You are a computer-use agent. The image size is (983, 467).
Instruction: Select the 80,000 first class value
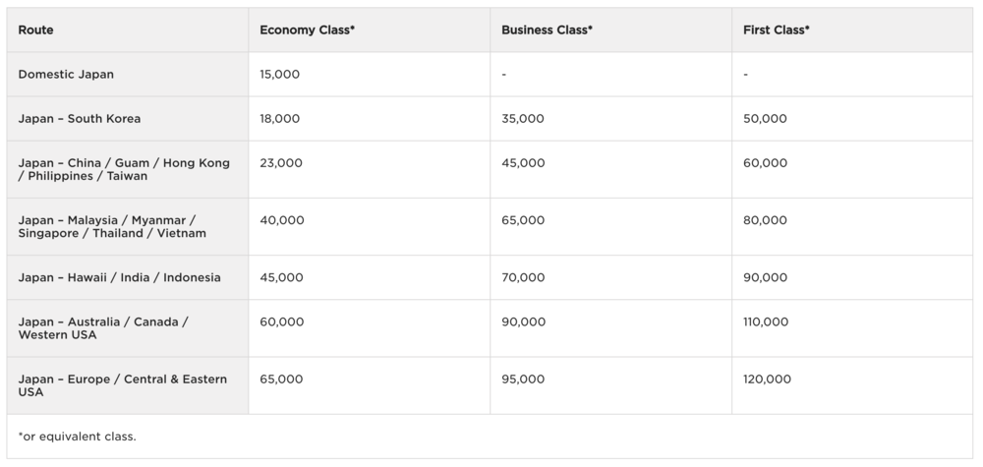pos(765,220)
